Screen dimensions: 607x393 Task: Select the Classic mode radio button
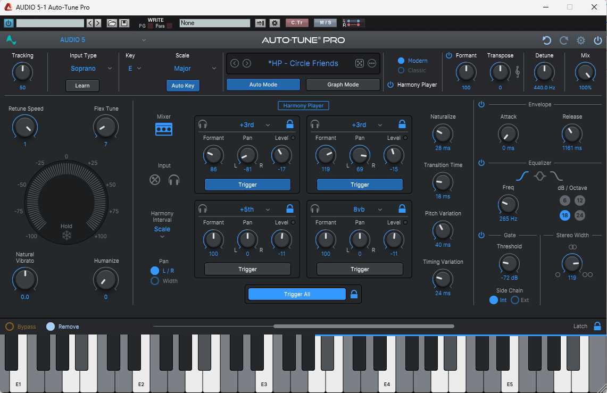pyautogui.click(x=401, y=70)
